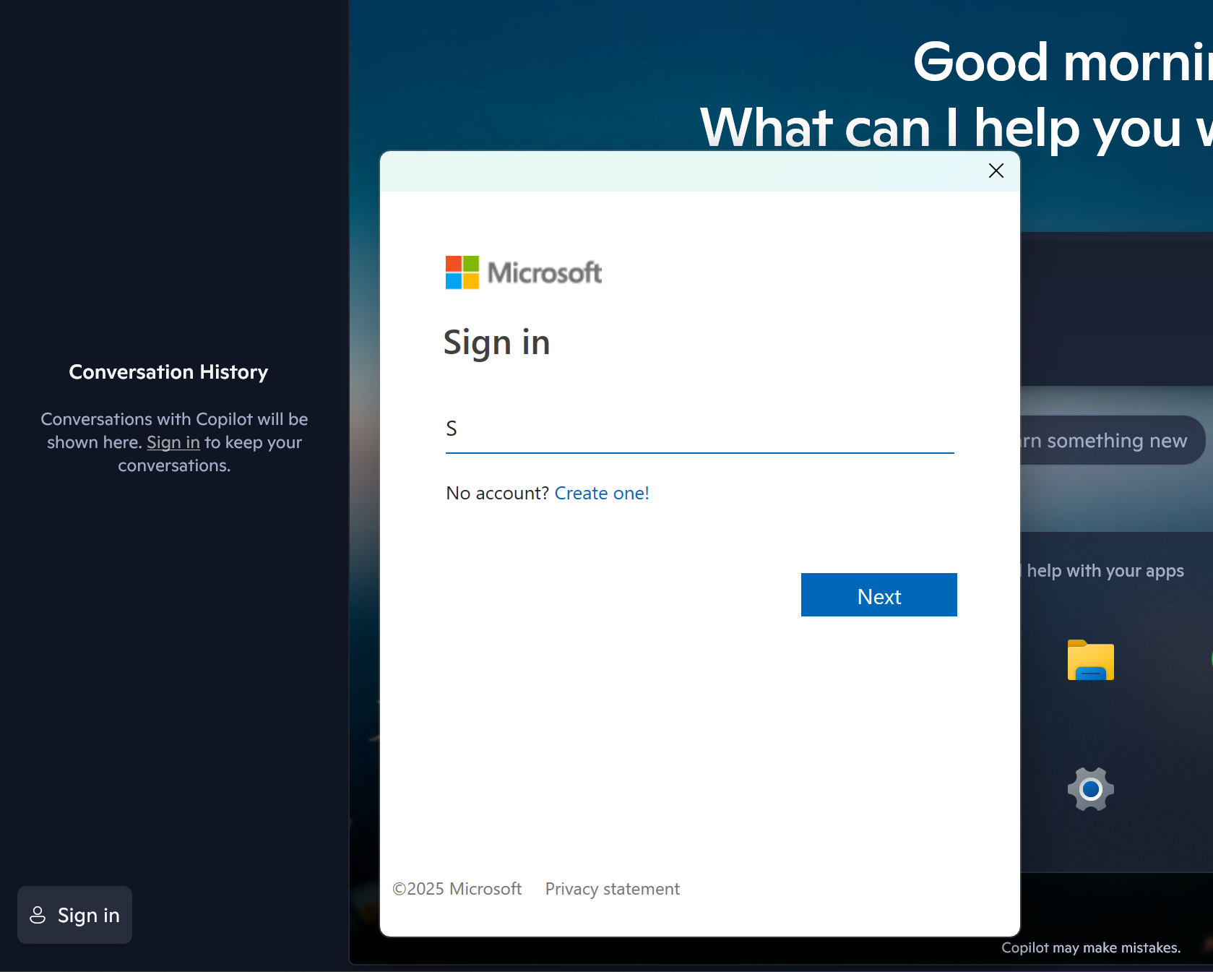This screenshot has height=972, width=1213.
Task: Click the 'Copilot may make mistakes.' notice
Action: coord(1091,947)
